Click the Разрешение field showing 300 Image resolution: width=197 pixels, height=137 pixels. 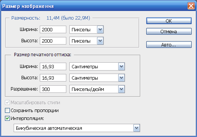[53, 89]
